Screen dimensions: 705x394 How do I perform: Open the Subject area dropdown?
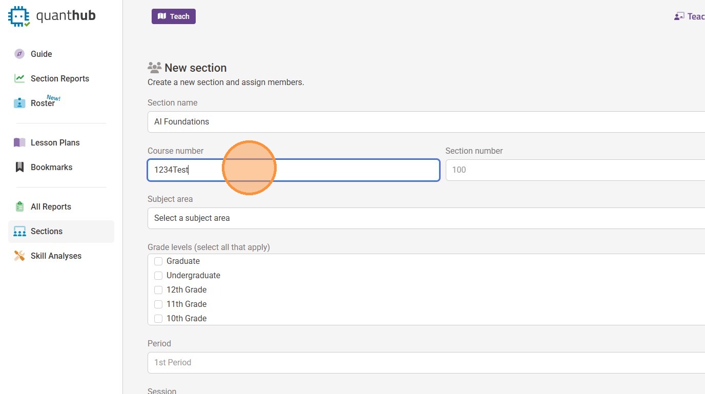[x=425, y=218]
